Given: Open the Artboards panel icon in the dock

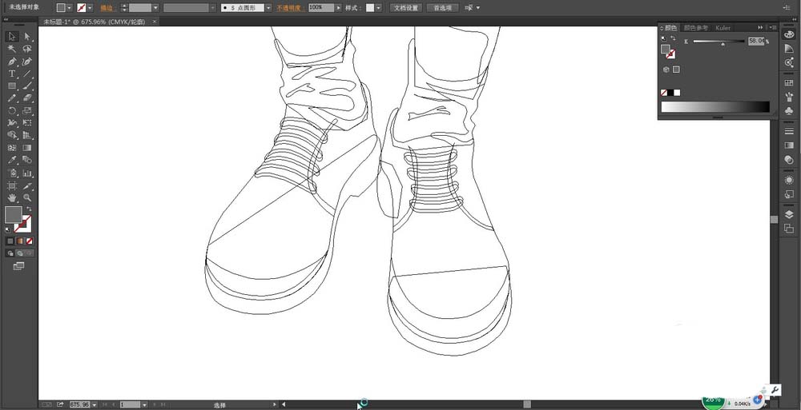Looking at the screenshot, I should (789, 229).
